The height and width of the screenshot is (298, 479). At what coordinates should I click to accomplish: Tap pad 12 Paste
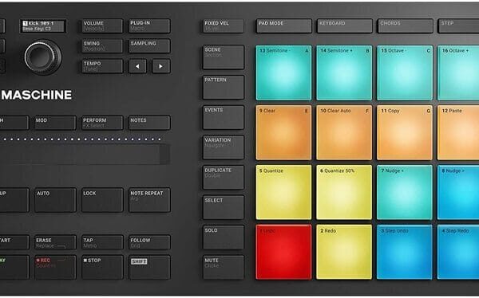458,133
